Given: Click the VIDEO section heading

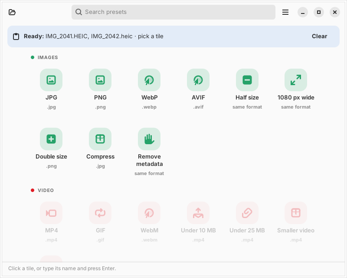Looking at the screenshot, I should (46, 190).
